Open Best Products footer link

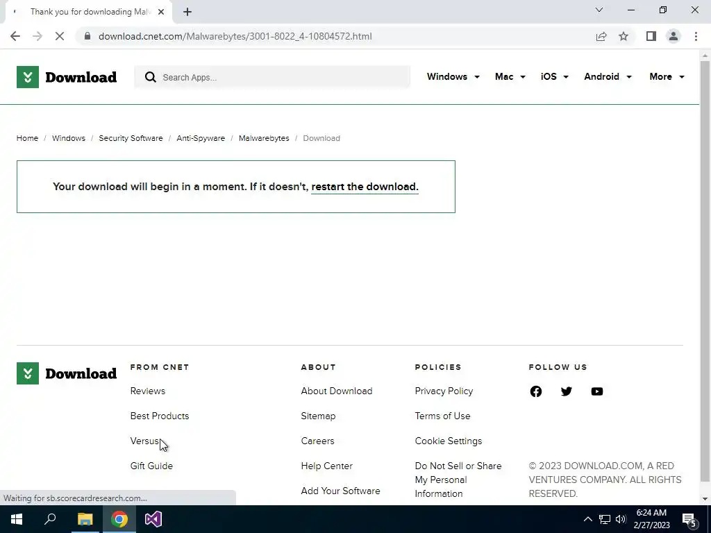pos(160,416)
